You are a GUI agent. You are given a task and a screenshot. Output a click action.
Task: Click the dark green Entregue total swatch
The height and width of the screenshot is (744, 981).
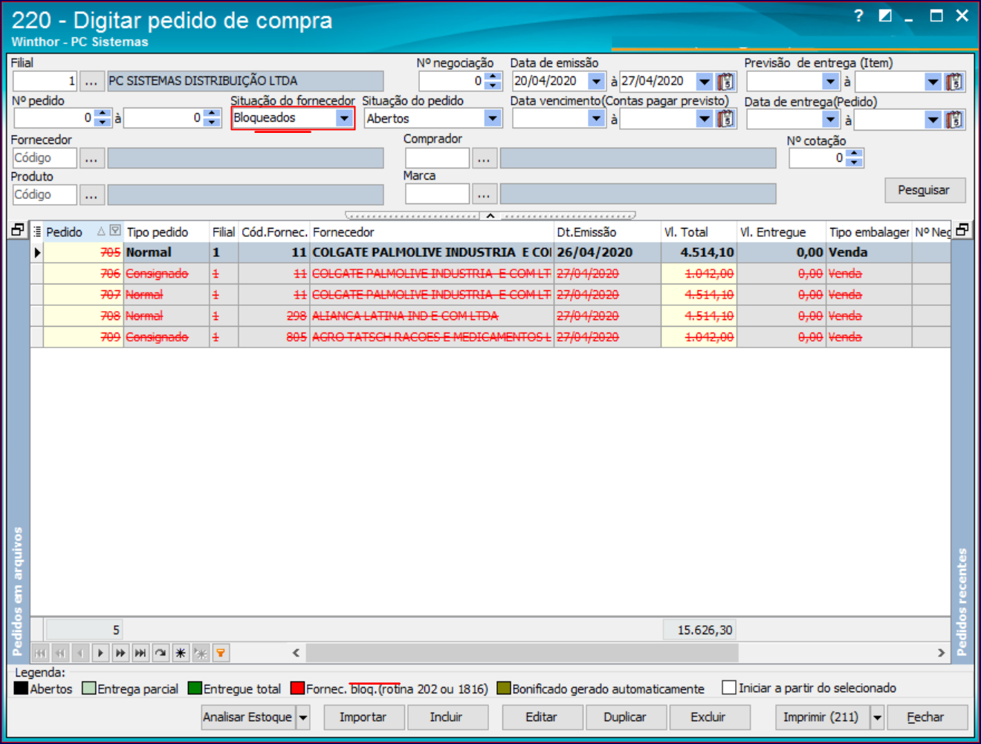tap(195, 688)
